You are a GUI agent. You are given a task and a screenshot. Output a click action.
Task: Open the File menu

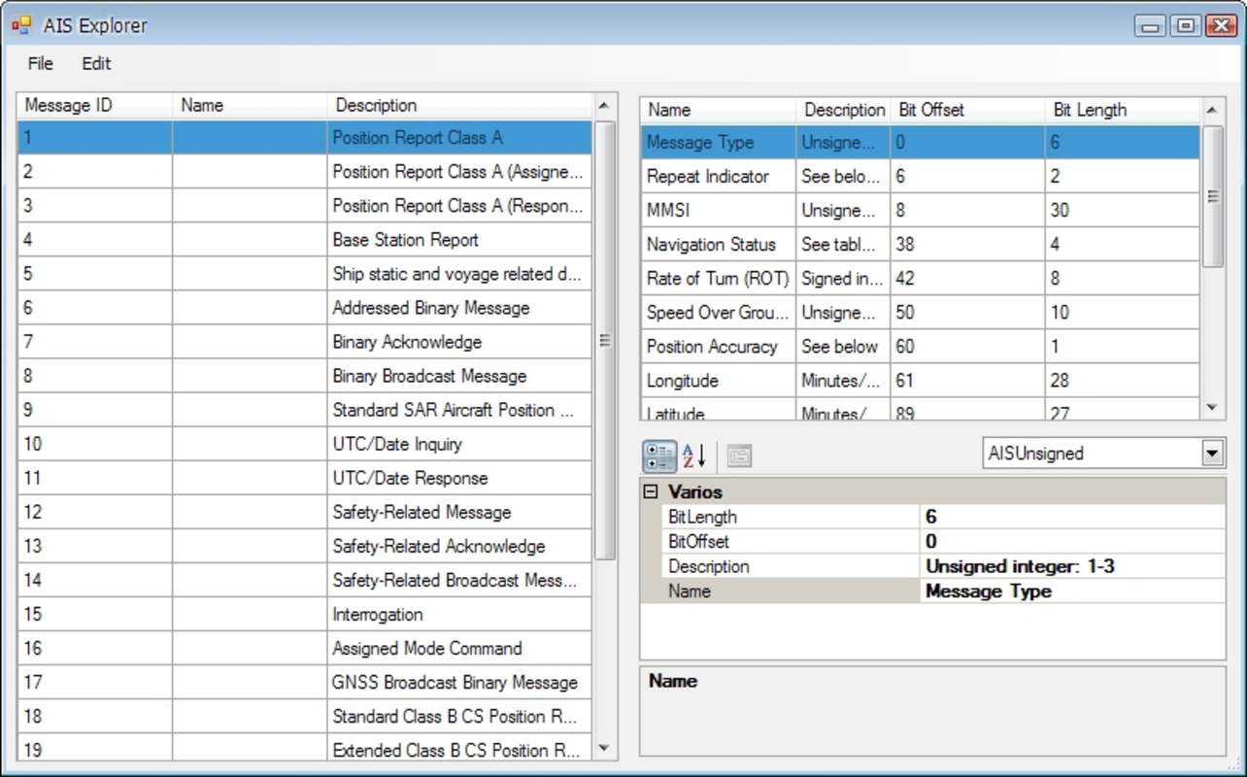tap(40, 63)
